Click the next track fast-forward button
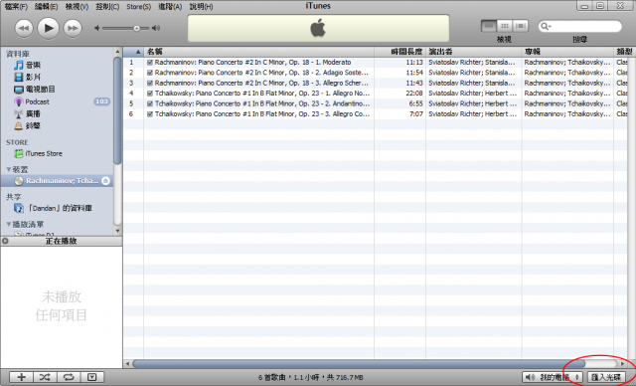Viewport: 636px width, 386px height. tap(73, 29)
